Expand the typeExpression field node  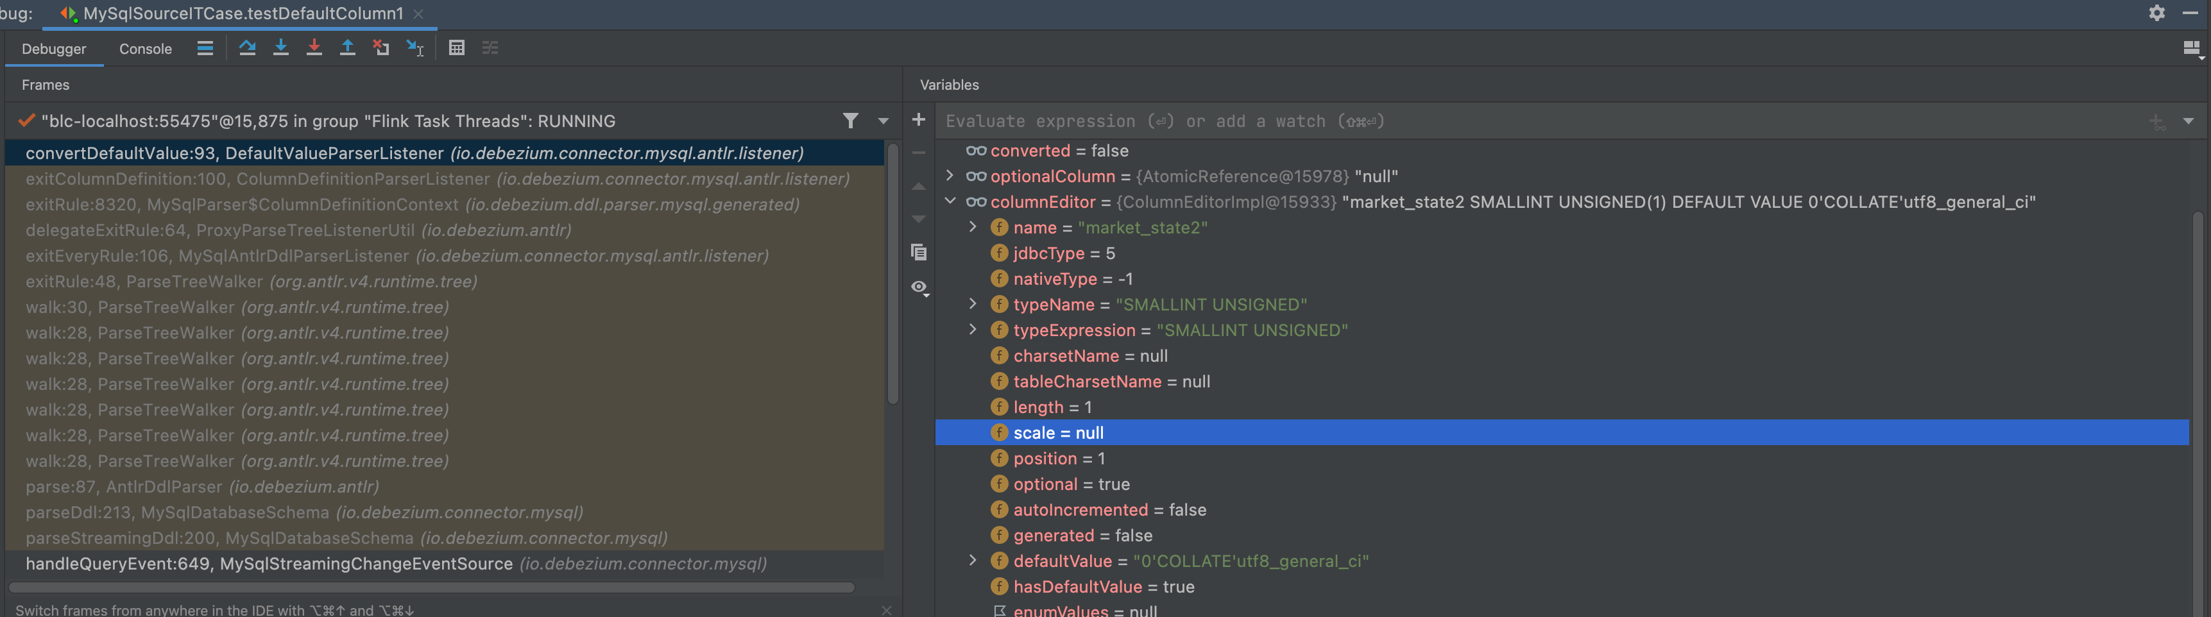(973, 330)
